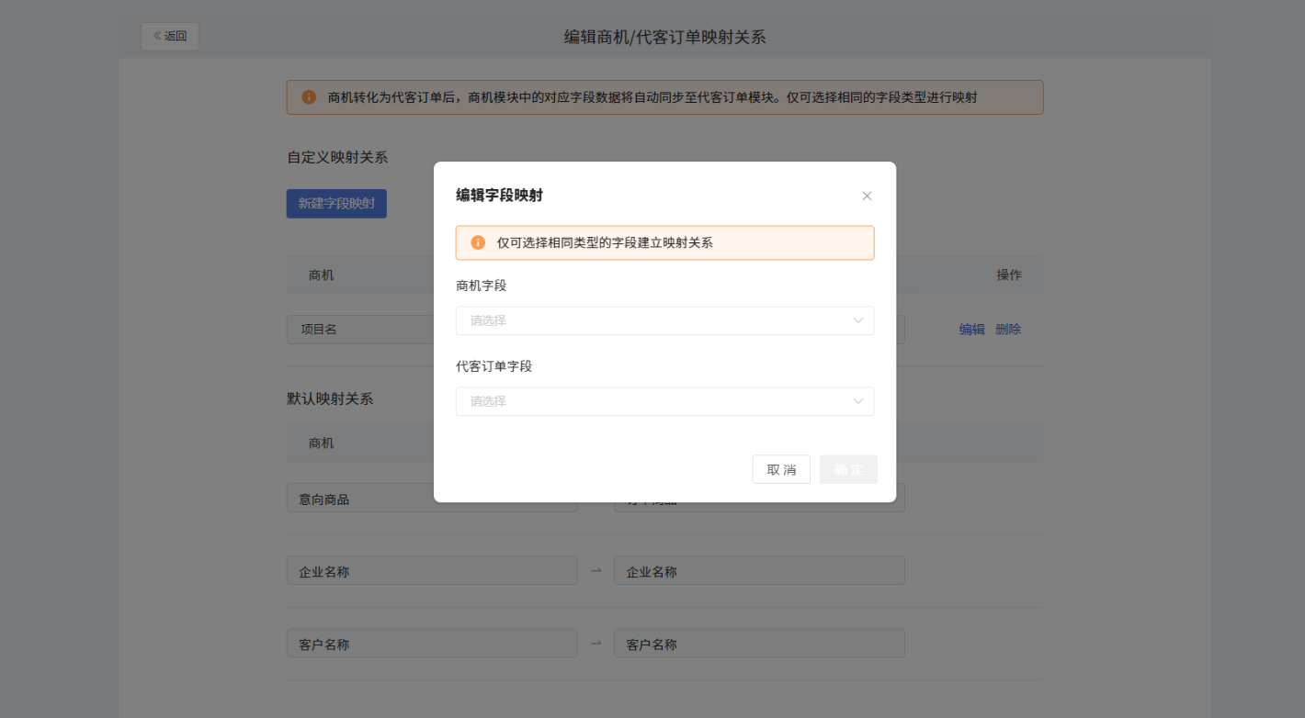
Task: Click the 编辑 link in 项目名 row
Action: 971,330
